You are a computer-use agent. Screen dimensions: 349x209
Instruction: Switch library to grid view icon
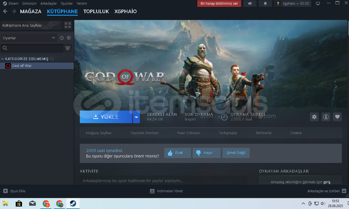(68, 26)
